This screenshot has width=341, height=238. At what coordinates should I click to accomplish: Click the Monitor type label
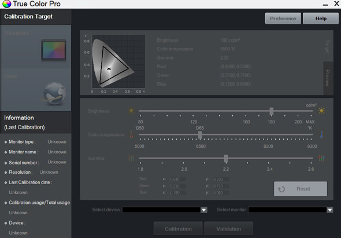pyautogui.click(x=22, y=142)
